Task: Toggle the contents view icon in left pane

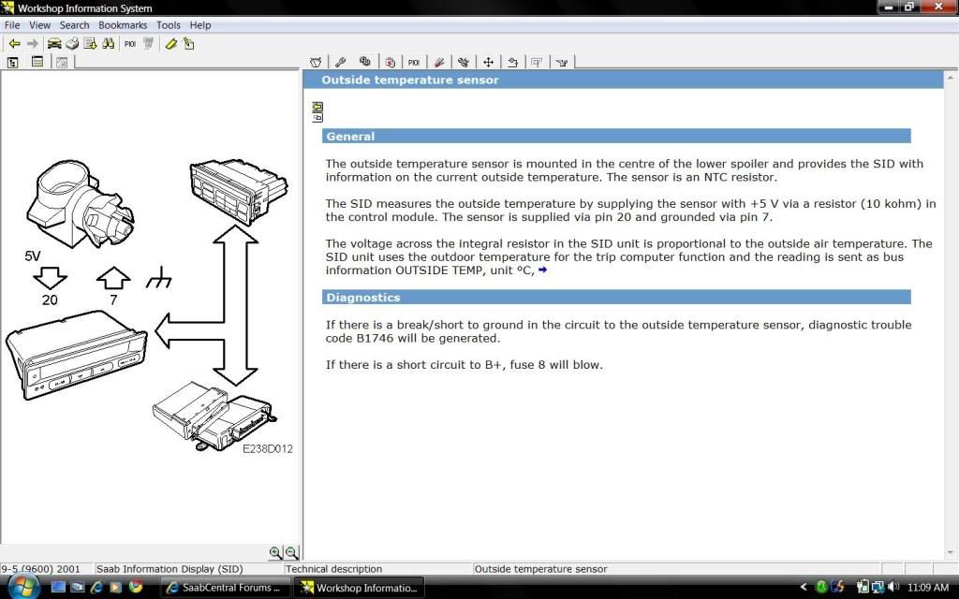Action: [12, 61]
